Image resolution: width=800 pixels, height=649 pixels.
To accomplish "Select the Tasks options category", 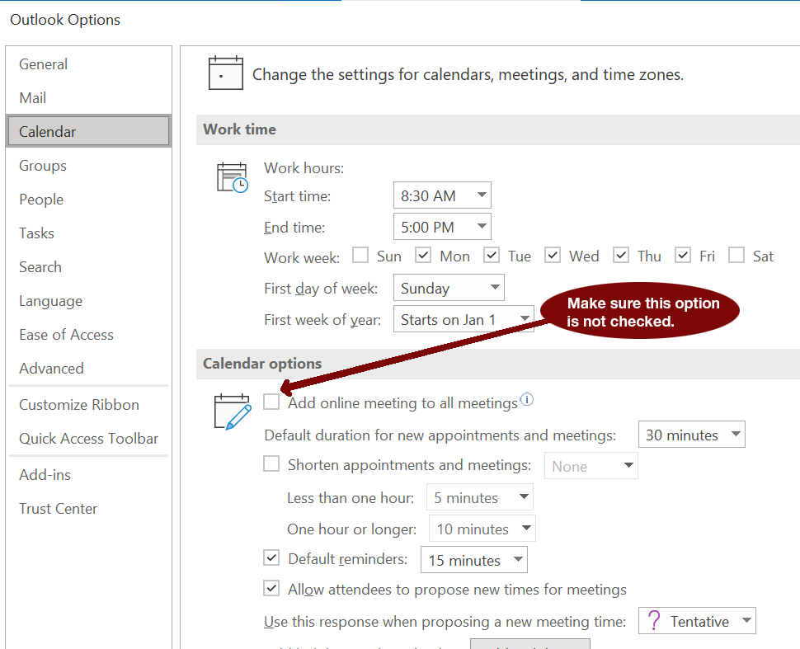I will pyautogui.click(x=89, y=233).
